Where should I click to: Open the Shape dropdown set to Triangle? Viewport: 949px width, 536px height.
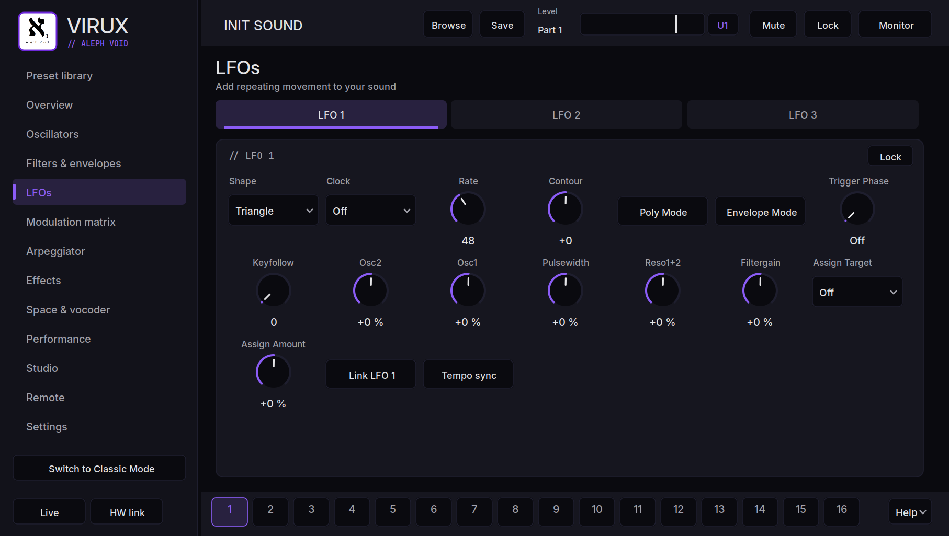(274, 211)
